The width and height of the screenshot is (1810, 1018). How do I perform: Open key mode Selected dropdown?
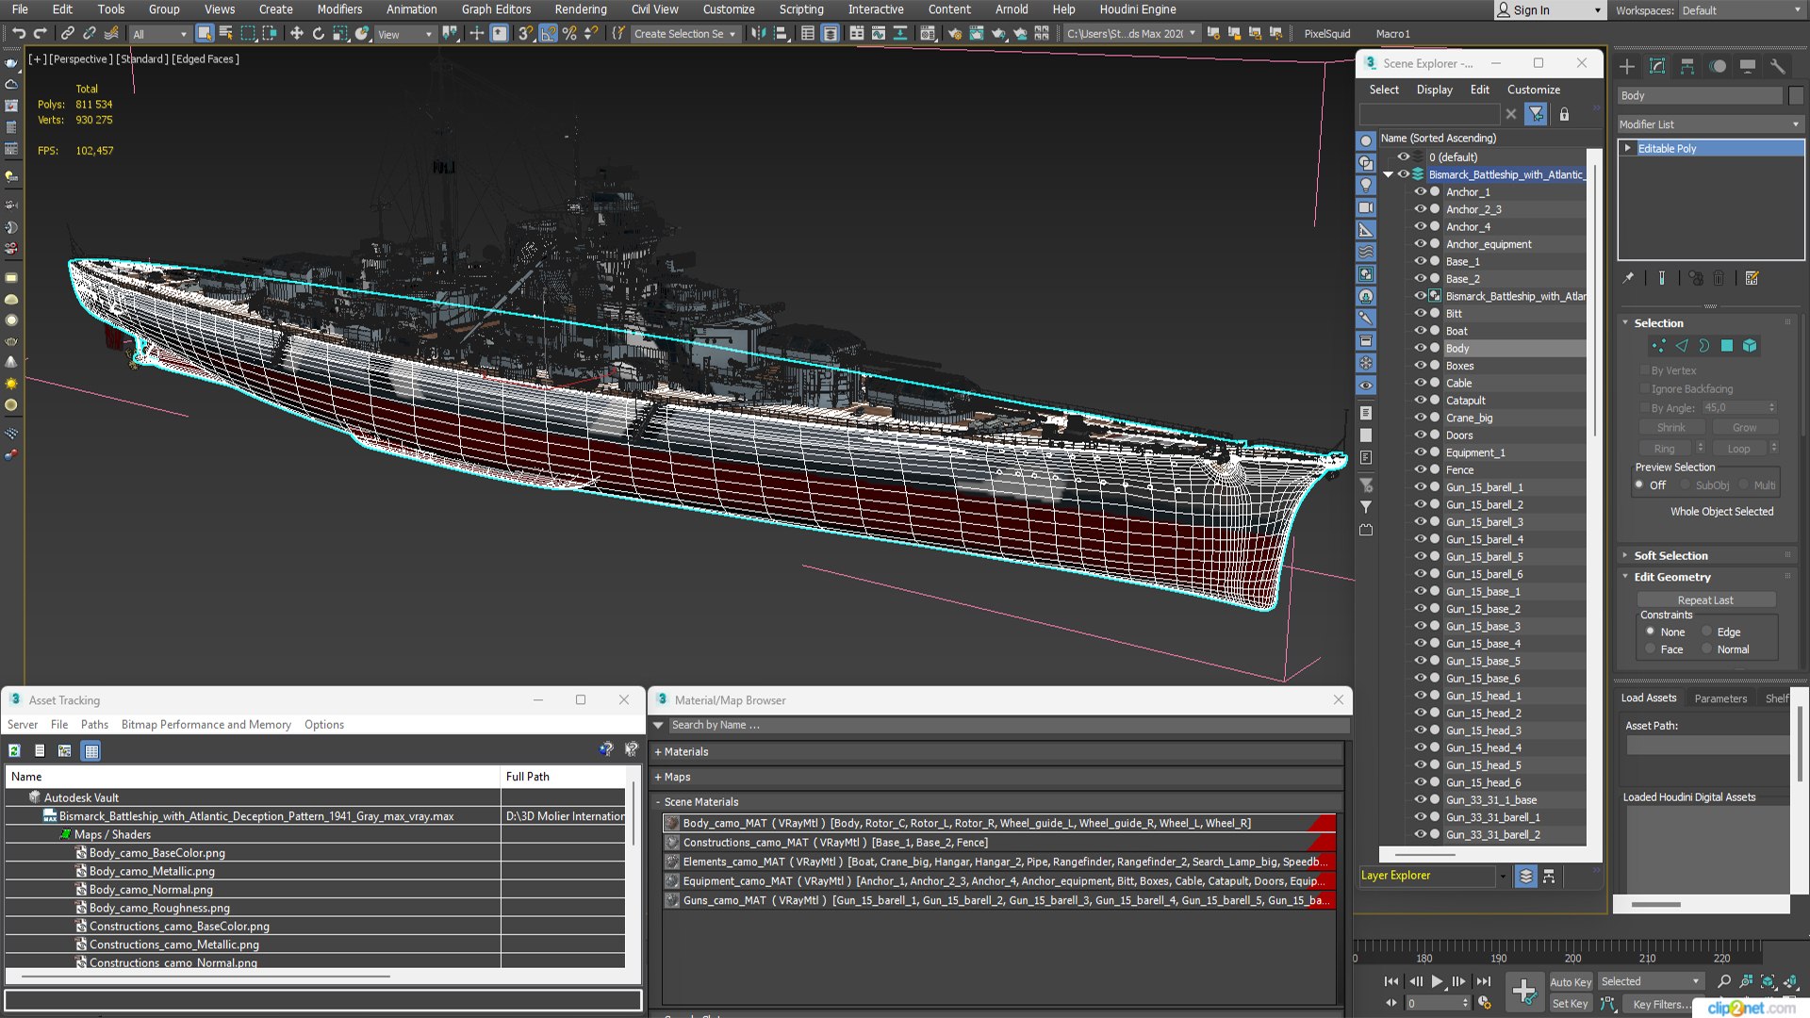click(1650, 981)
